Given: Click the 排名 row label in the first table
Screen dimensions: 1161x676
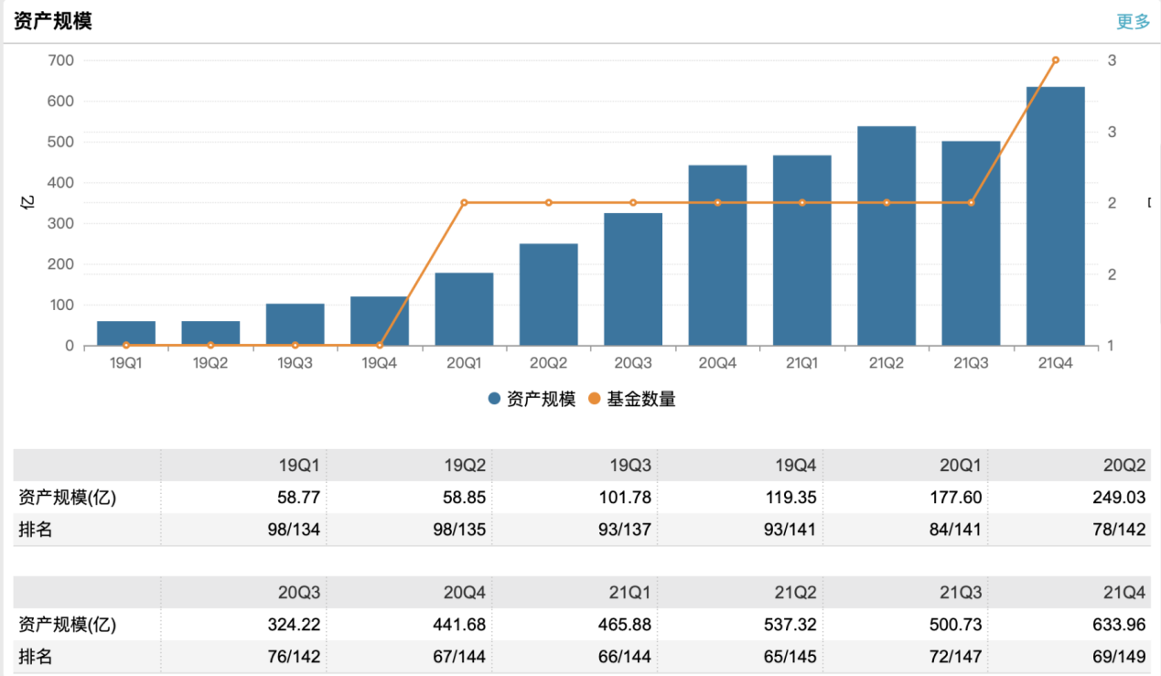Looking at the screenshot, I should coord(36,530).
